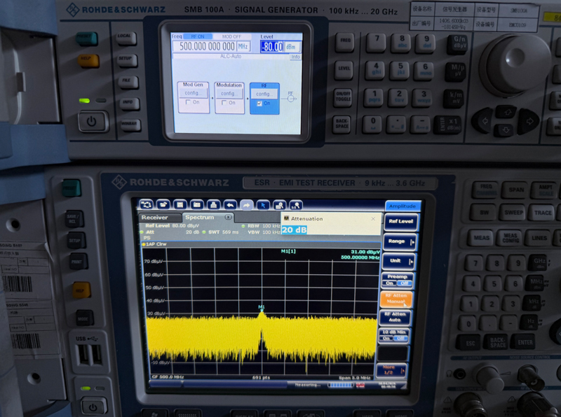The height and width of the screenshot is (417, 561).
Task: Click the screenshot camera toolbar icon
Action: coord(197,204)
